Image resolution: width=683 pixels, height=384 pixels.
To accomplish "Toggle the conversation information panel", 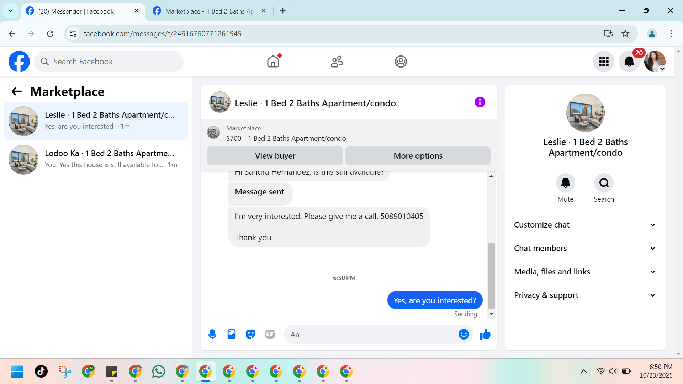I will tap(480, 102).
